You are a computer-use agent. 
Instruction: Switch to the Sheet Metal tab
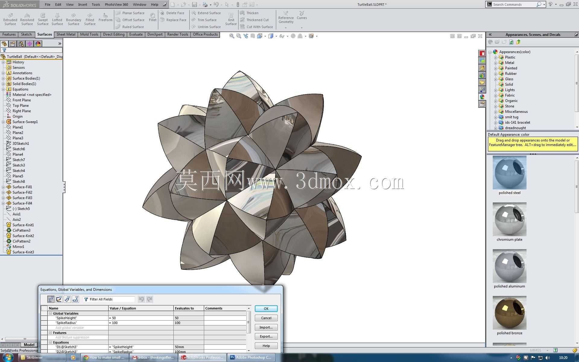click(66, 34)
